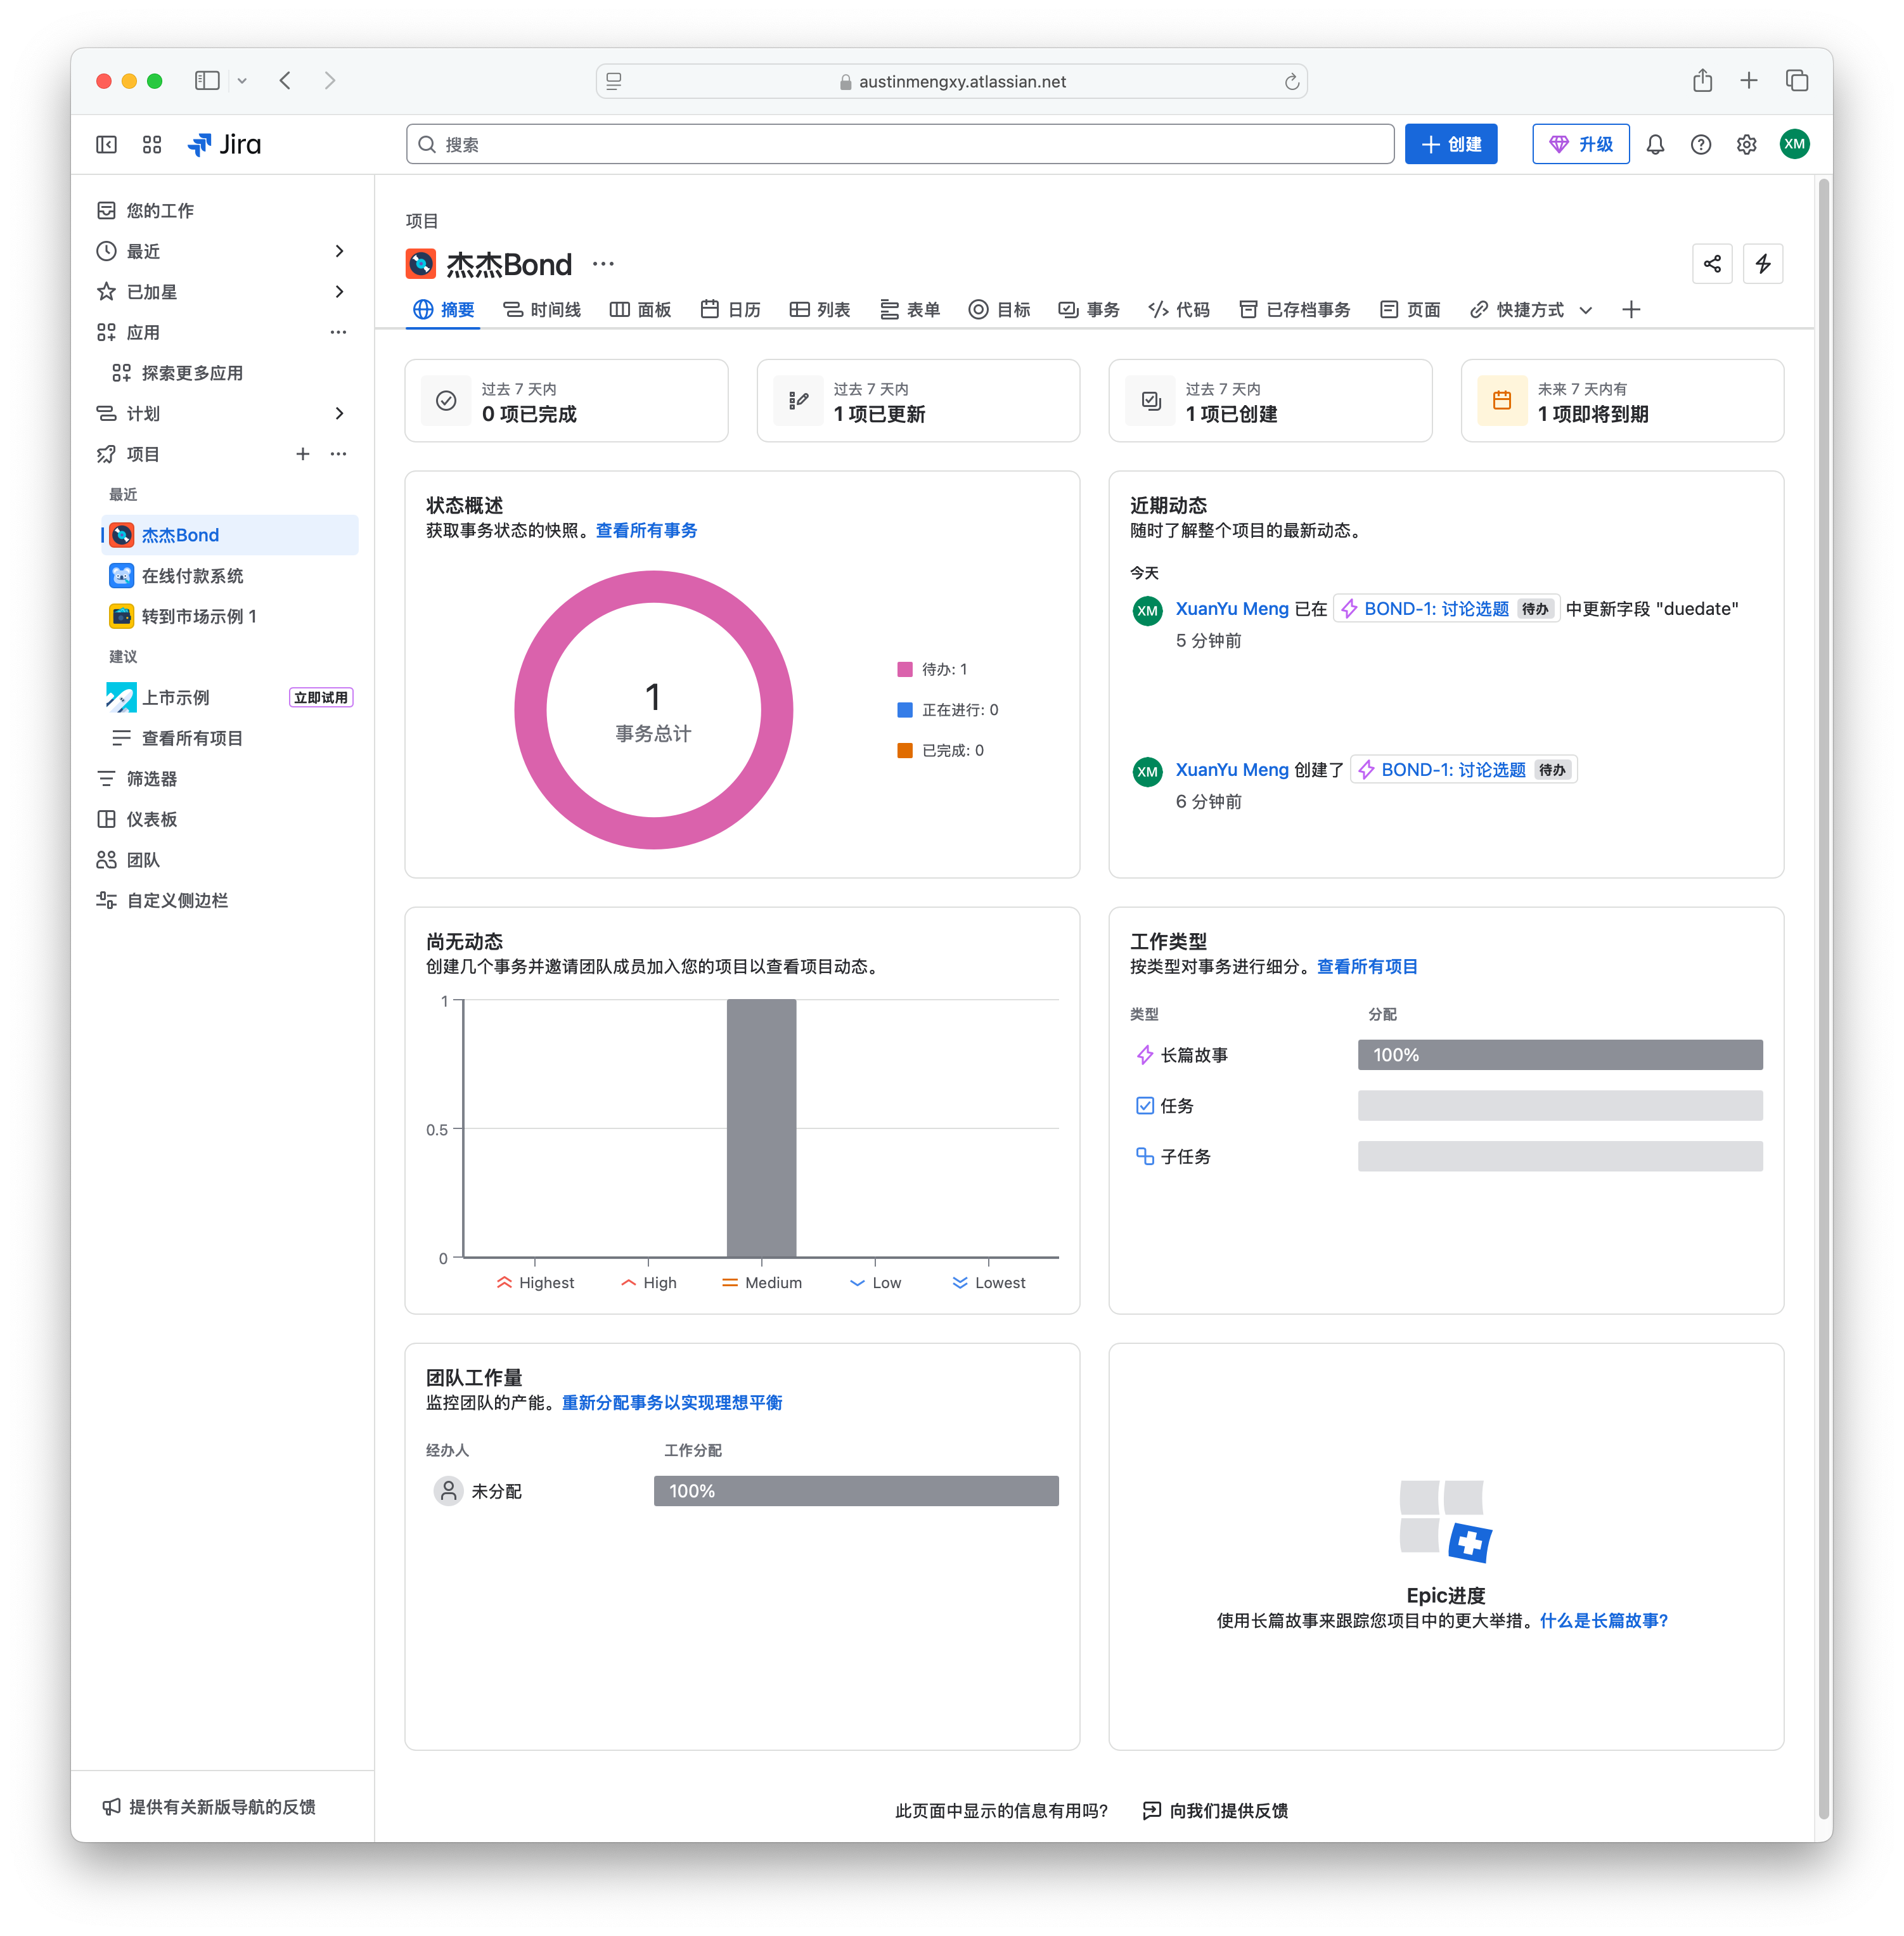
Task: Open the help question mark icon
Action: [1700, 145]
